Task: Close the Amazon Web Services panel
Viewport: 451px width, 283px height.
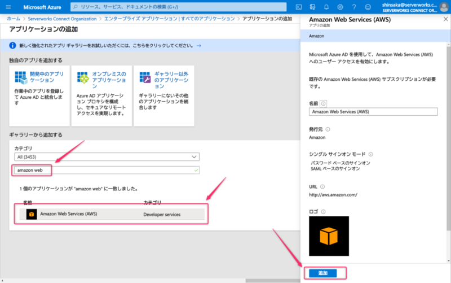Action: [445, 19]
